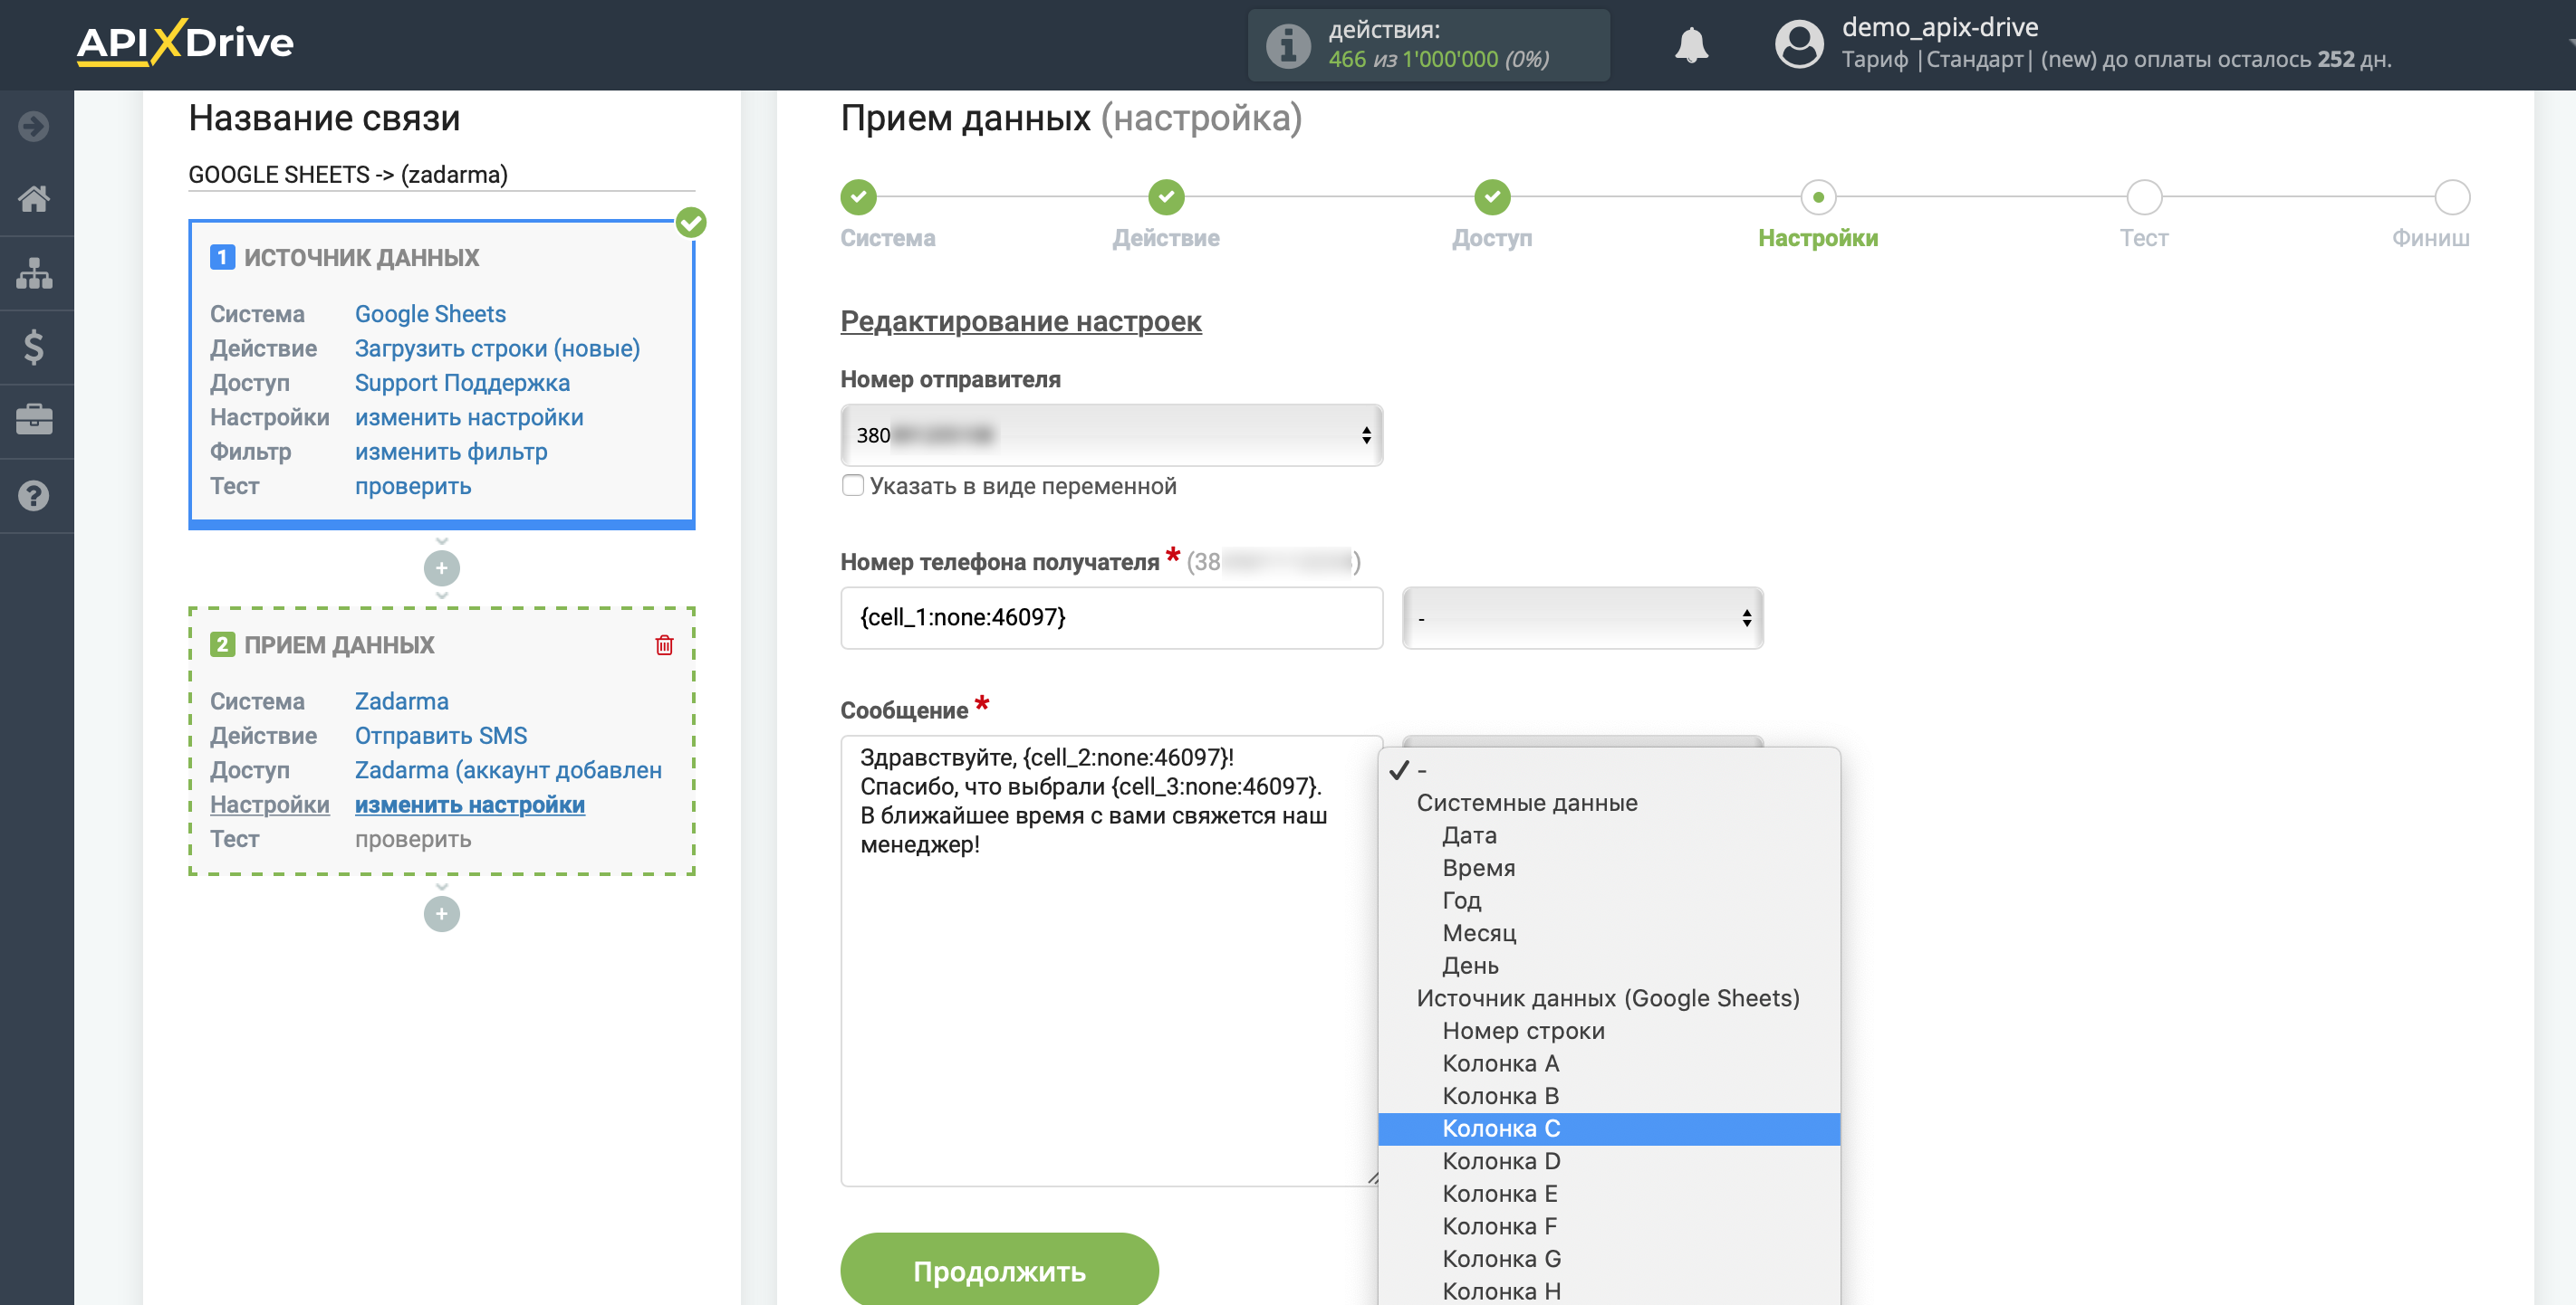Select 'Время' from the variable list
The image size is (2576, 1305).
pos(1608,868)
